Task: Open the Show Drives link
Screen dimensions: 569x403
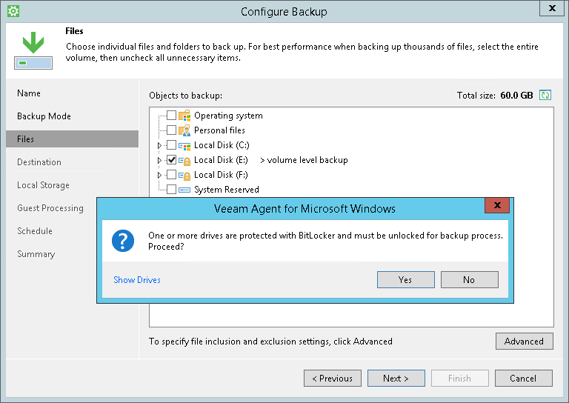Action: 137,280
